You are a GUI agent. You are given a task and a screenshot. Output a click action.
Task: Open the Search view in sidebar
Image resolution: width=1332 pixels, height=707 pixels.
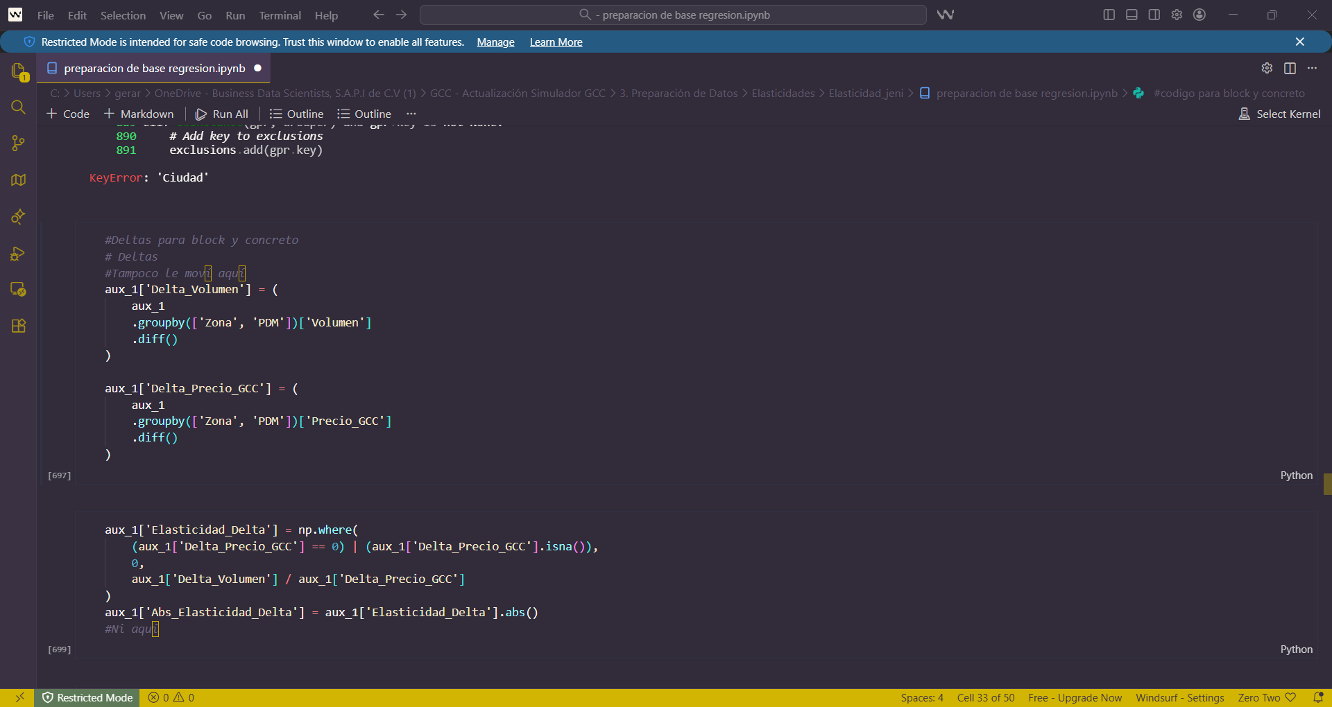tap(18, 107)
